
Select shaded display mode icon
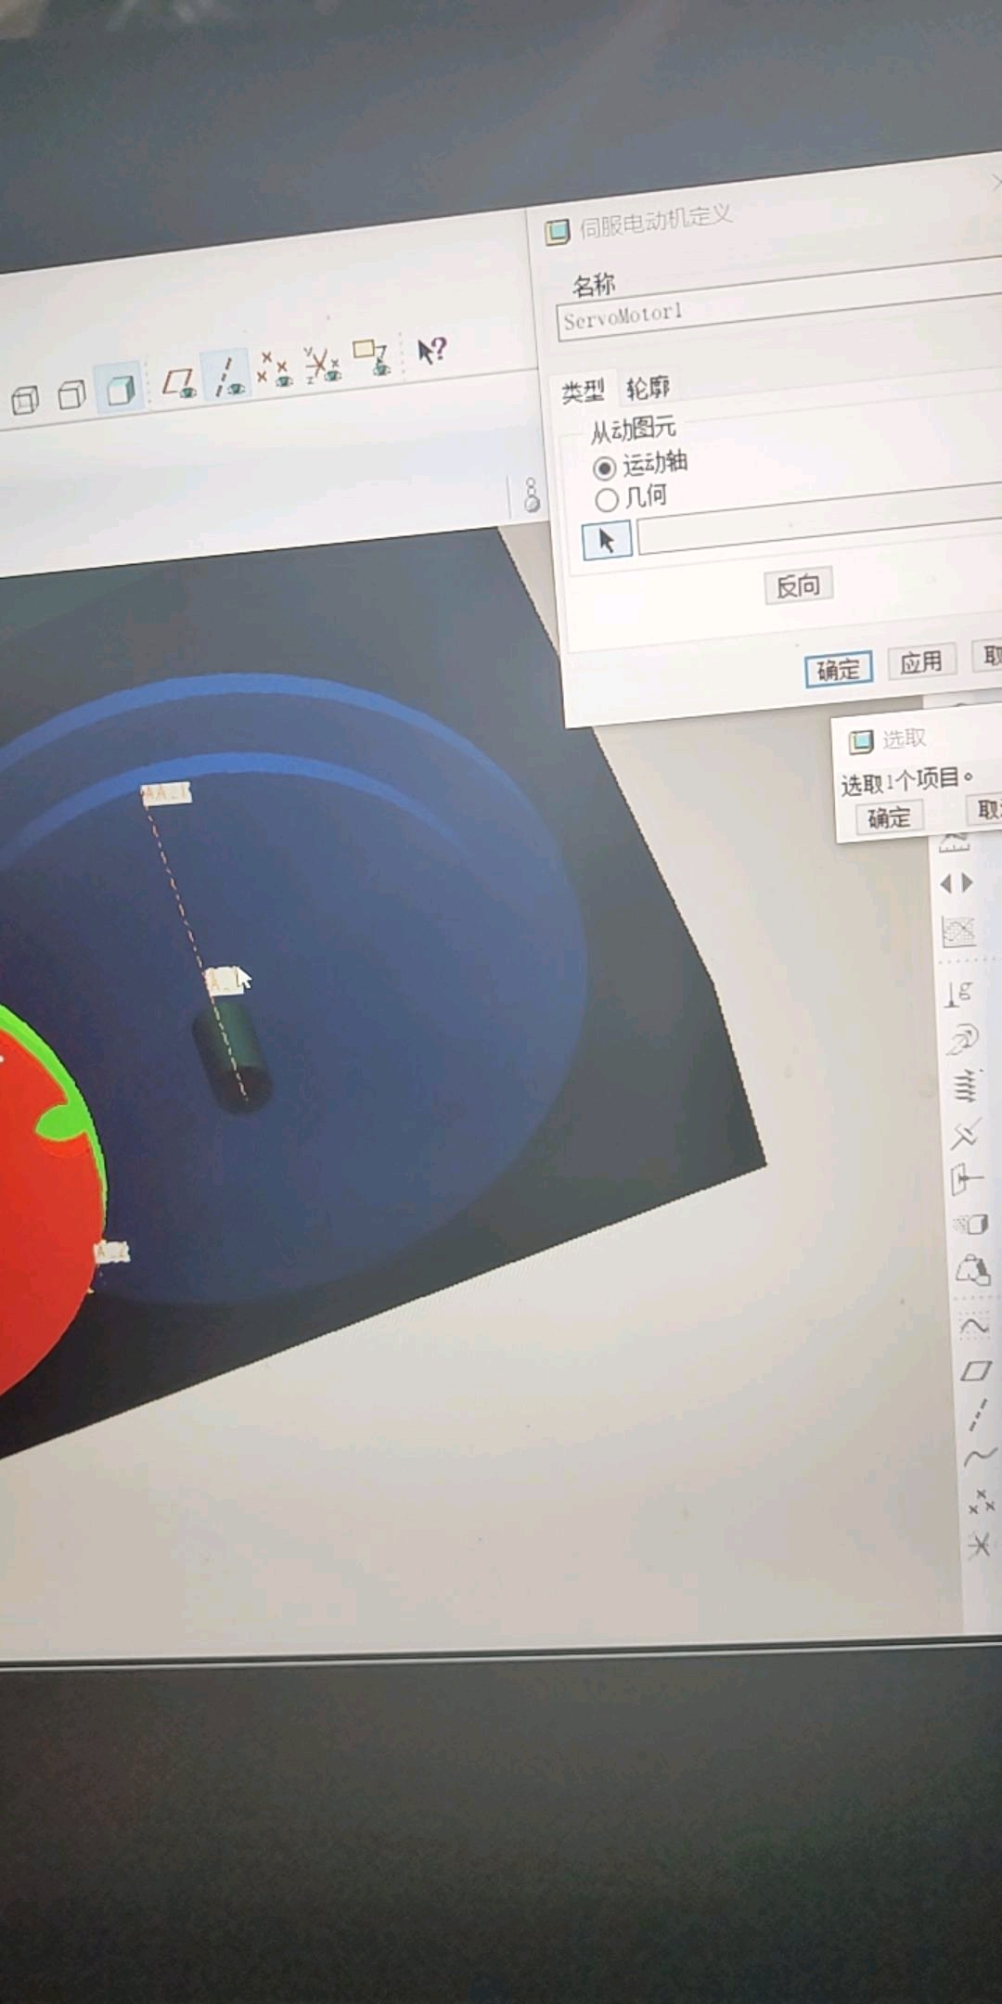point(121,390)
